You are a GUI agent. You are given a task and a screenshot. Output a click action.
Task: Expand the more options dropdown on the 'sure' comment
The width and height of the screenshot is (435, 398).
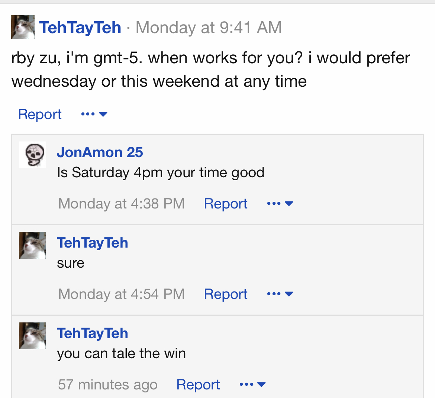tap(280, 294)
